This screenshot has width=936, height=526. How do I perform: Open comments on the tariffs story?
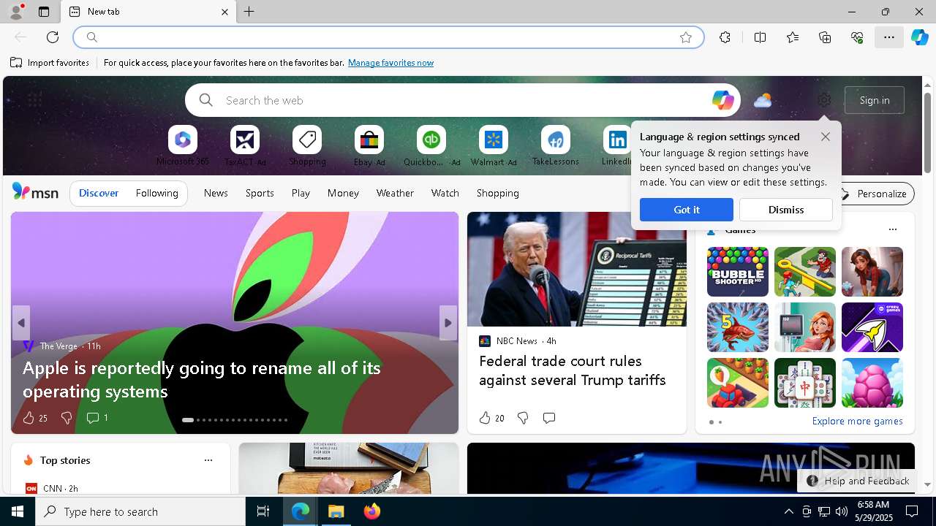tap(549, 418)
